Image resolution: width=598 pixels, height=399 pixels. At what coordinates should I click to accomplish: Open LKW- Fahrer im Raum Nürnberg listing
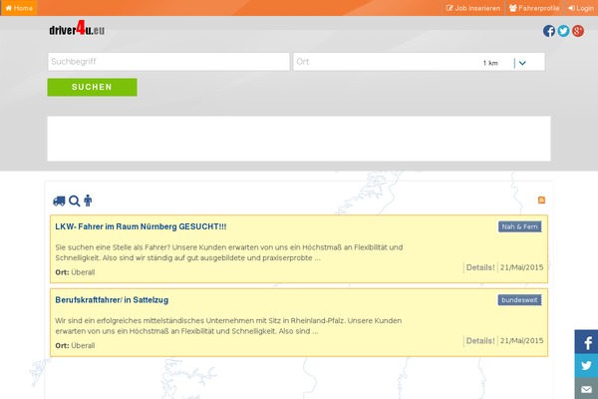pyautogui.click(x=141, y=226)
